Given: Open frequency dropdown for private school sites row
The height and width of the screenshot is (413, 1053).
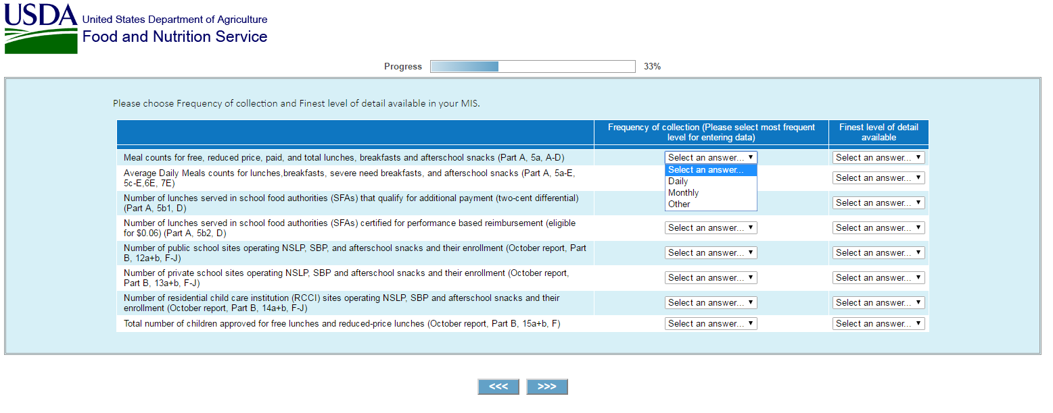Looking at the screenshot, I should 710,278.
